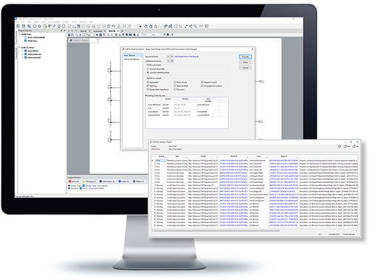Collapse the Study Cases tree node

coord(19,34)
